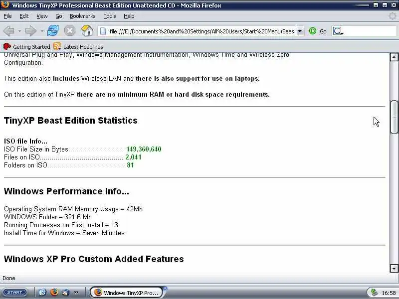This screenshot has width=399, height=299.
Task: Click the ISO file Info label
Action: point(25,141)
